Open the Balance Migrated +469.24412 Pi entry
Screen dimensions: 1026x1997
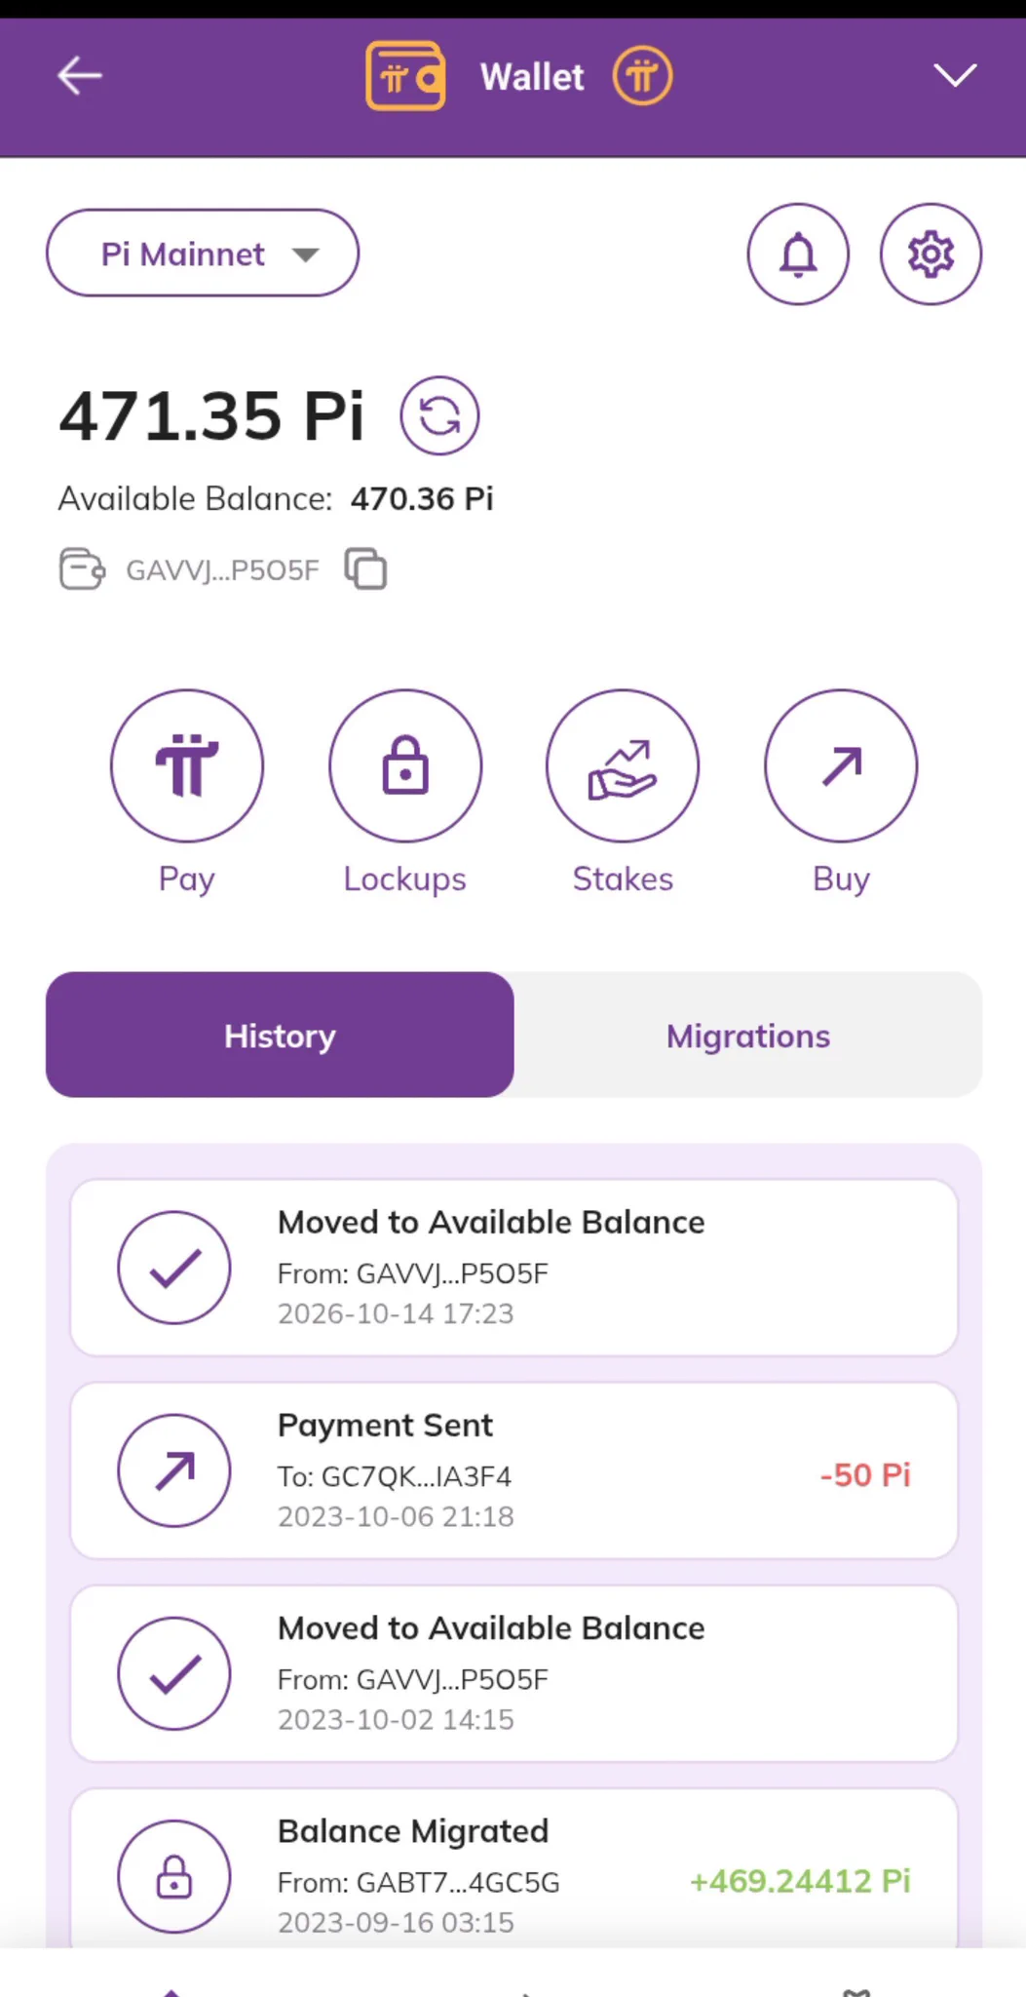513,1868
